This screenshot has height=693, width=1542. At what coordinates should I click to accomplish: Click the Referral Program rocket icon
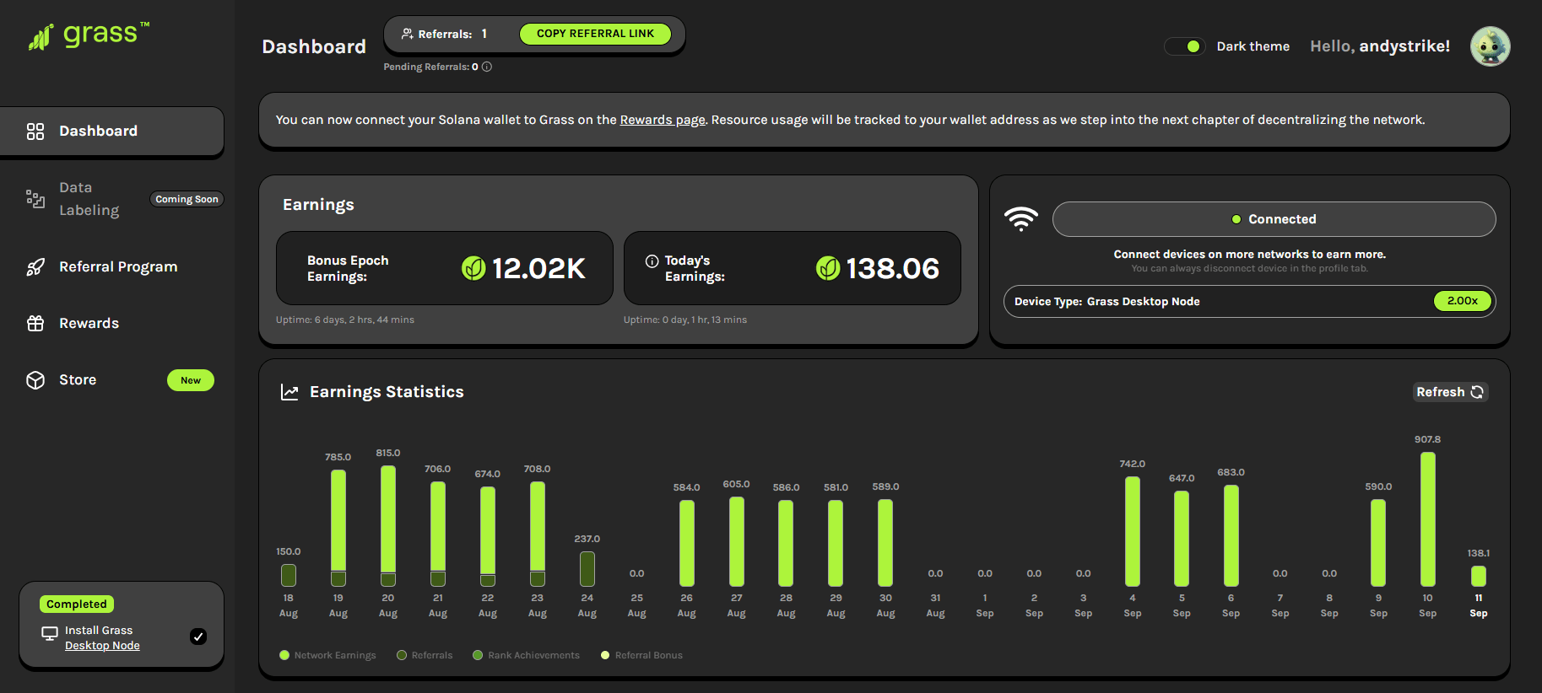tap(35, 267)
